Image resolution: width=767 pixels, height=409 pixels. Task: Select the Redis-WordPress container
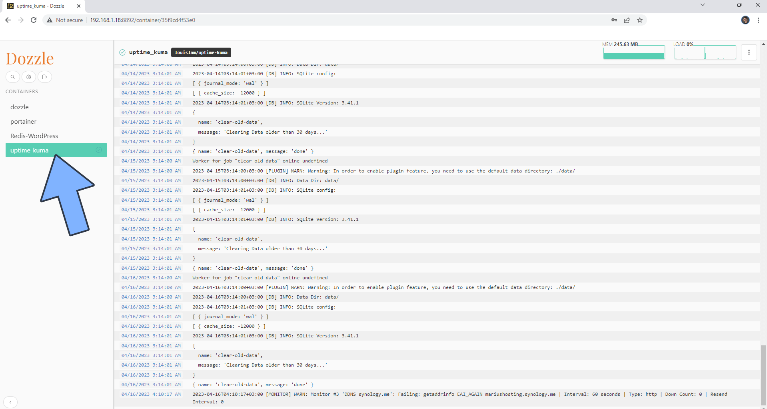tap(56, 136)
